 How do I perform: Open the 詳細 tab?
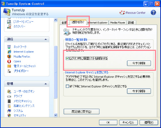click(x=131, y=22)
